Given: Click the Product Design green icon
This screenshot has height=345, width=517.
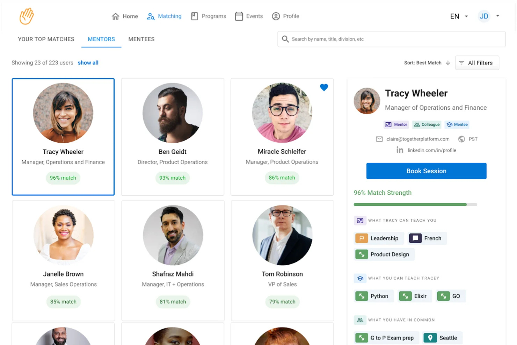Looking at the screenshot, I should pos(362,254).
